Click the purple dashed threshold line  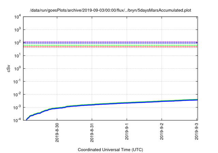click(x=110, y=42)
